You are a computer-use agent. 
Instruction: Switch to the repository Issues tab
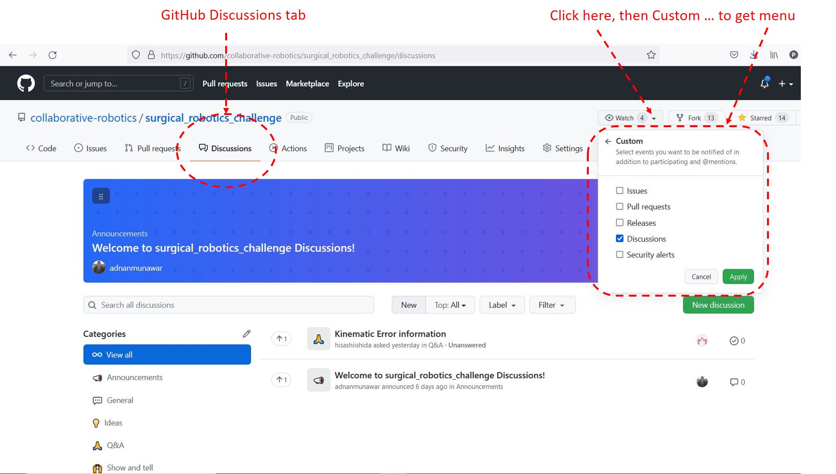pos(91,148)
